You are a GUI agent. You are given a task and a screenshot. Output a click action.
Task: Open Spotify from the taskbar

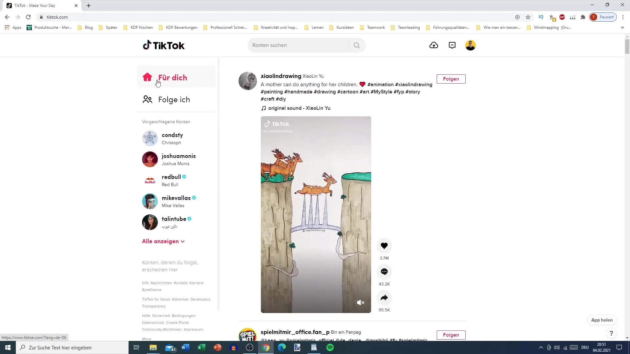click(330, 347)
